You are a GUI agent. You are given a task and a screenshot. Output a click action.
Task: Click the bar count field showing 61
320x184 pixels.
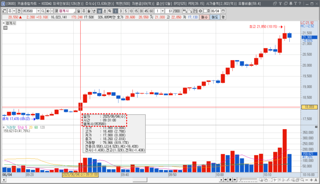[x=169, y=11]
